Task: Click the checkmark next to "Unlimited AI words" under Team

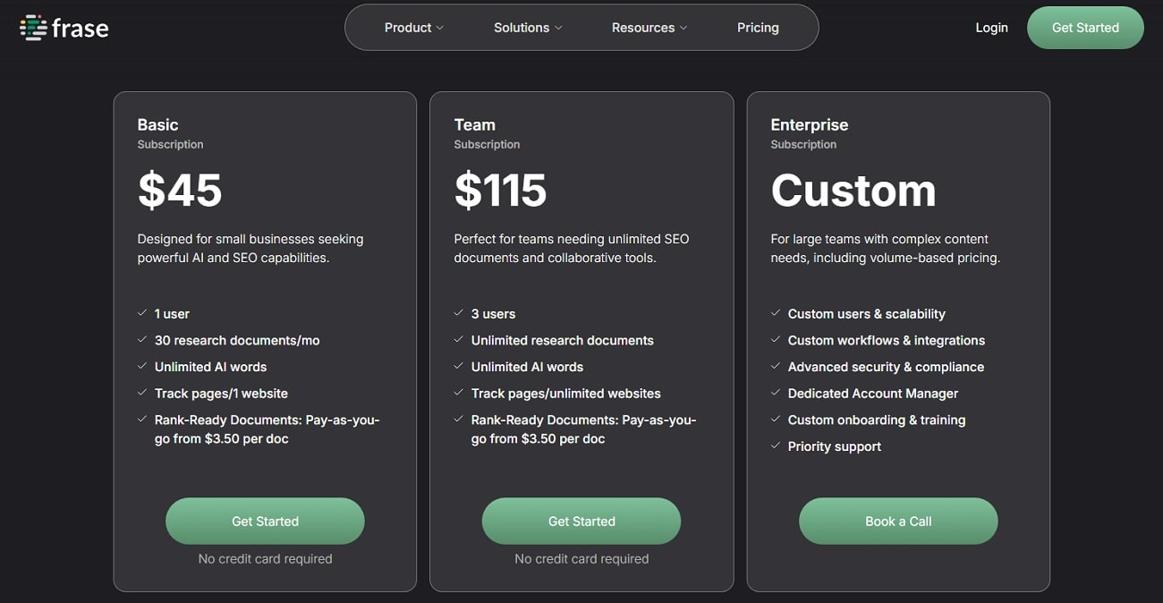Action: click(x=459, y=367)
